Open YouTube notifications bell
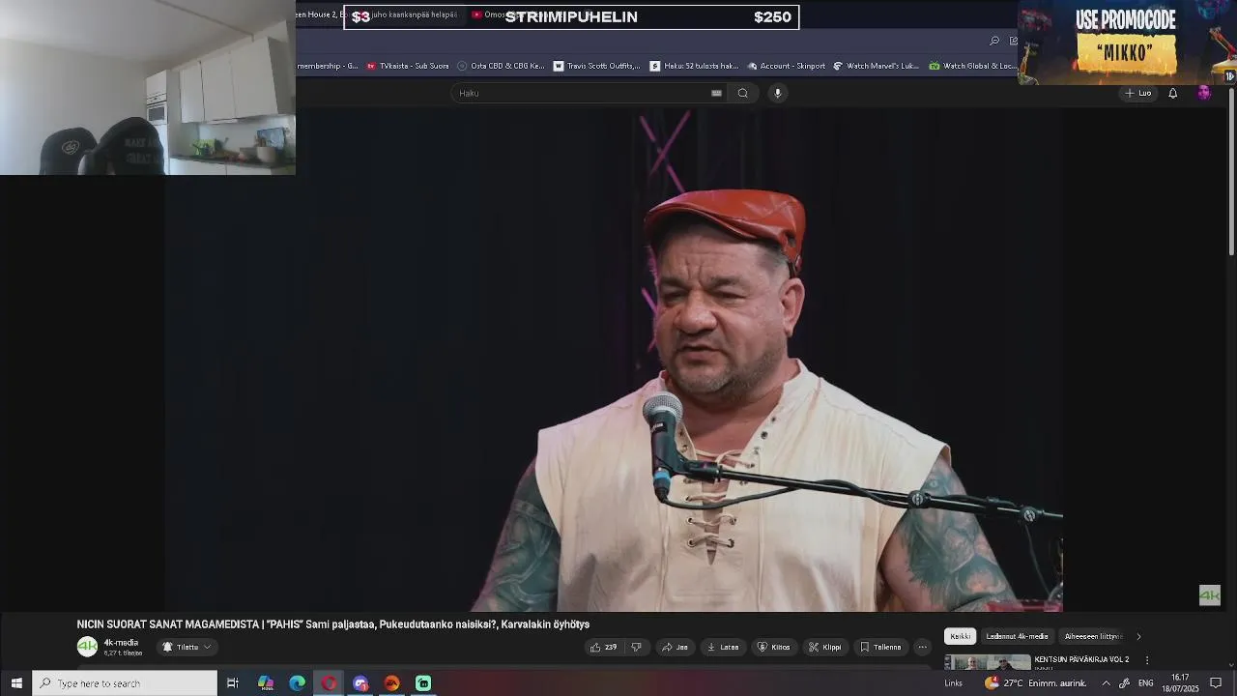The image size is (1237, 696). (x=1172, y=93)
